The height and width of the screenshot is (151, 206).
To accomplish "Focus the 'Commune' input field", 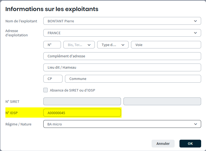I will click(x=133, y=79).
